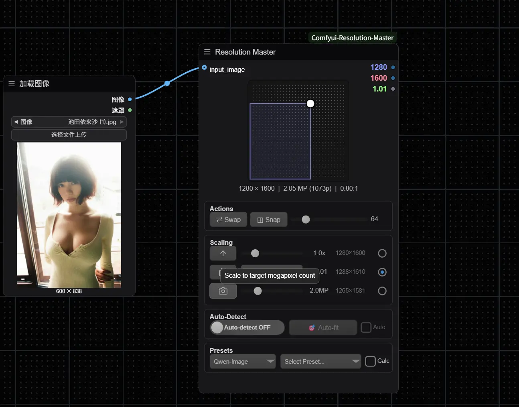Click the 1280 width output port
Screen dimensions: 519x407
pyautogui.click(x=393, y=67)
